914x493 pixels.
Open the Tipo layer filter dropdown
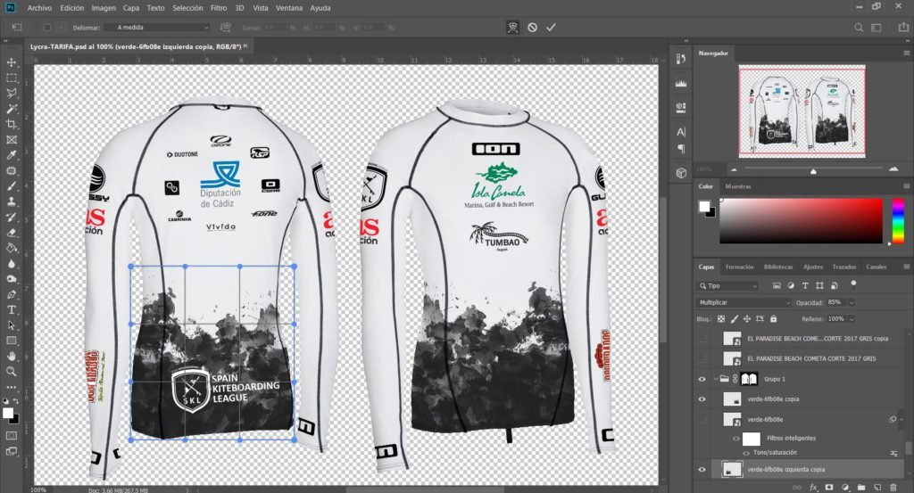point(727,286)
